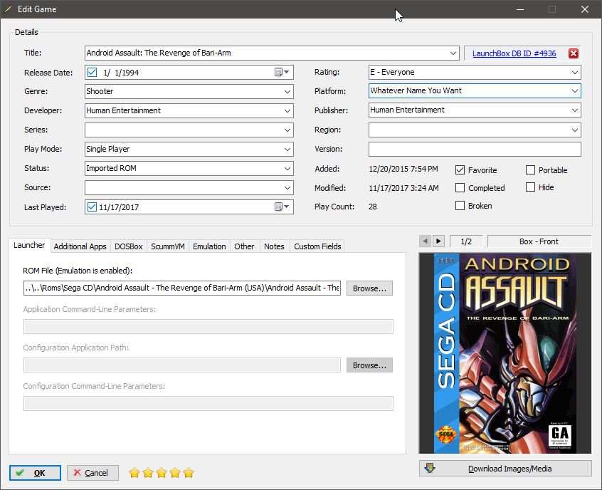
Task: Open the LaunchBox DB ID #4936 link
Action: [x=514, y=53]
